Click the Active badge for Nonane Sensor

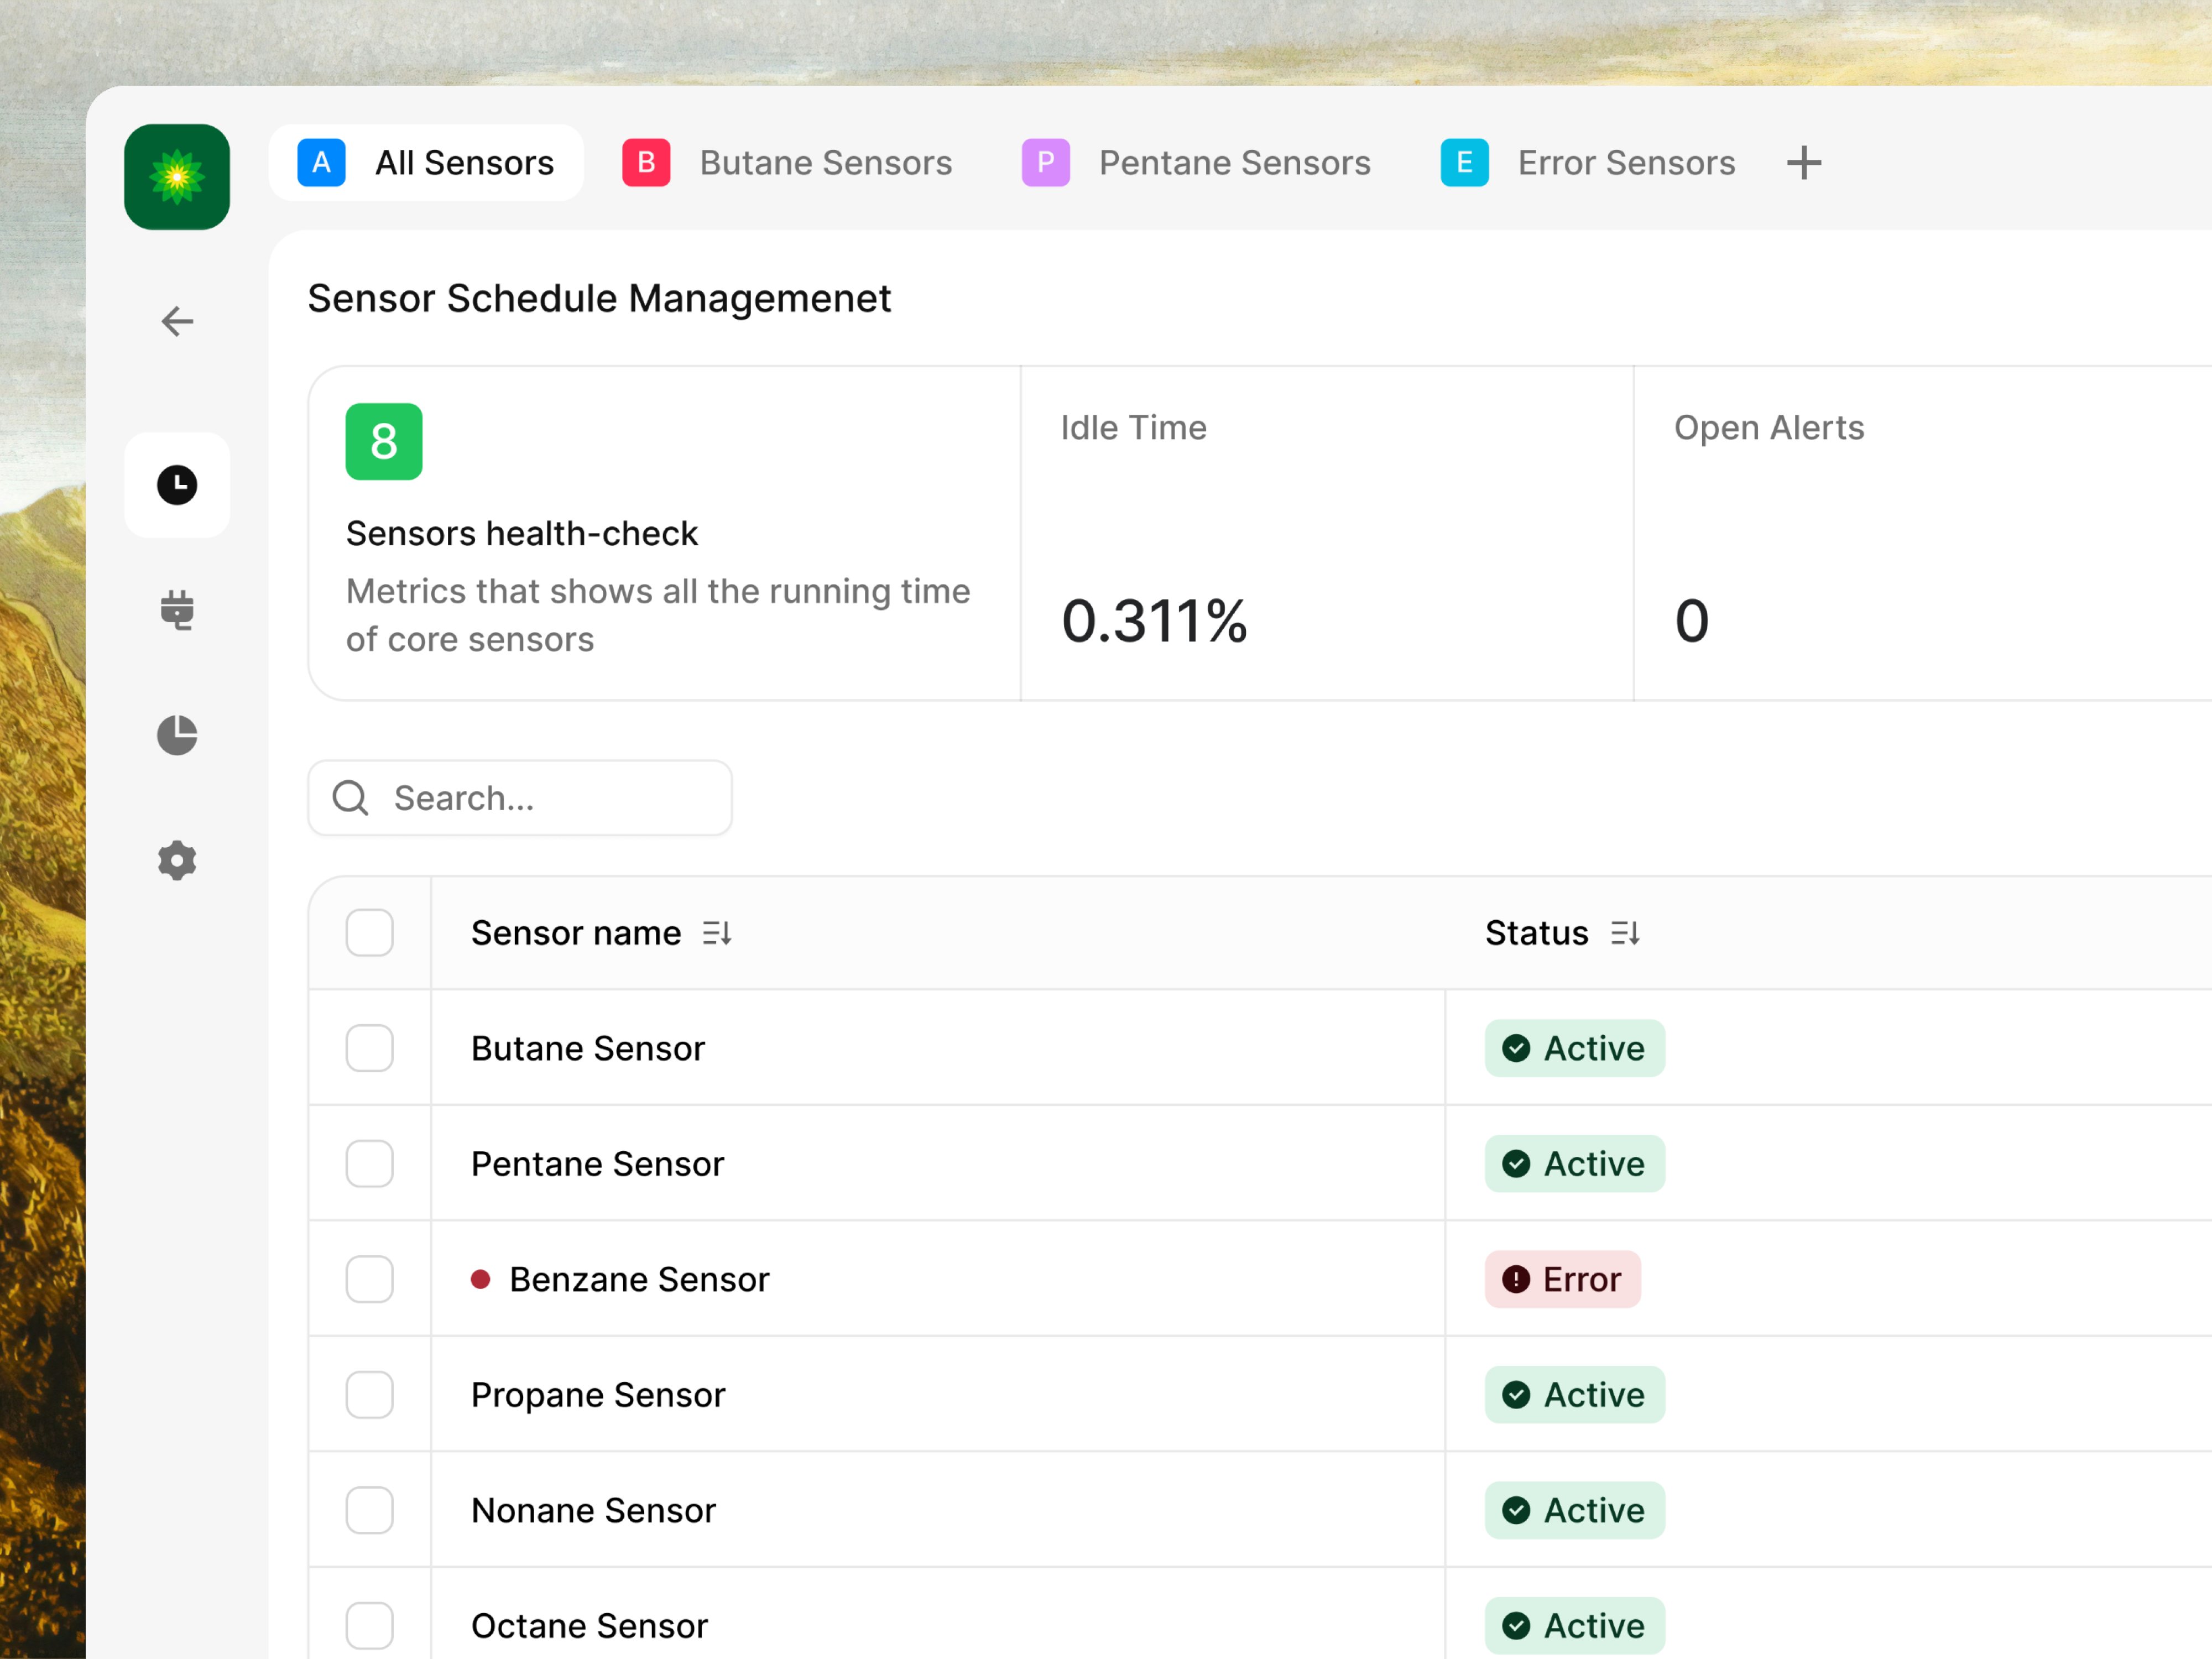(1575, 1510)
